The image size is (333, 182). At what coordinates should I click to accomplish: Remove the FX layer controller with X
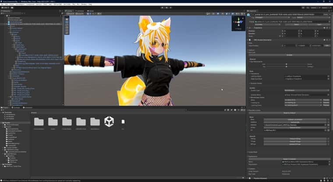coord(328,130)
